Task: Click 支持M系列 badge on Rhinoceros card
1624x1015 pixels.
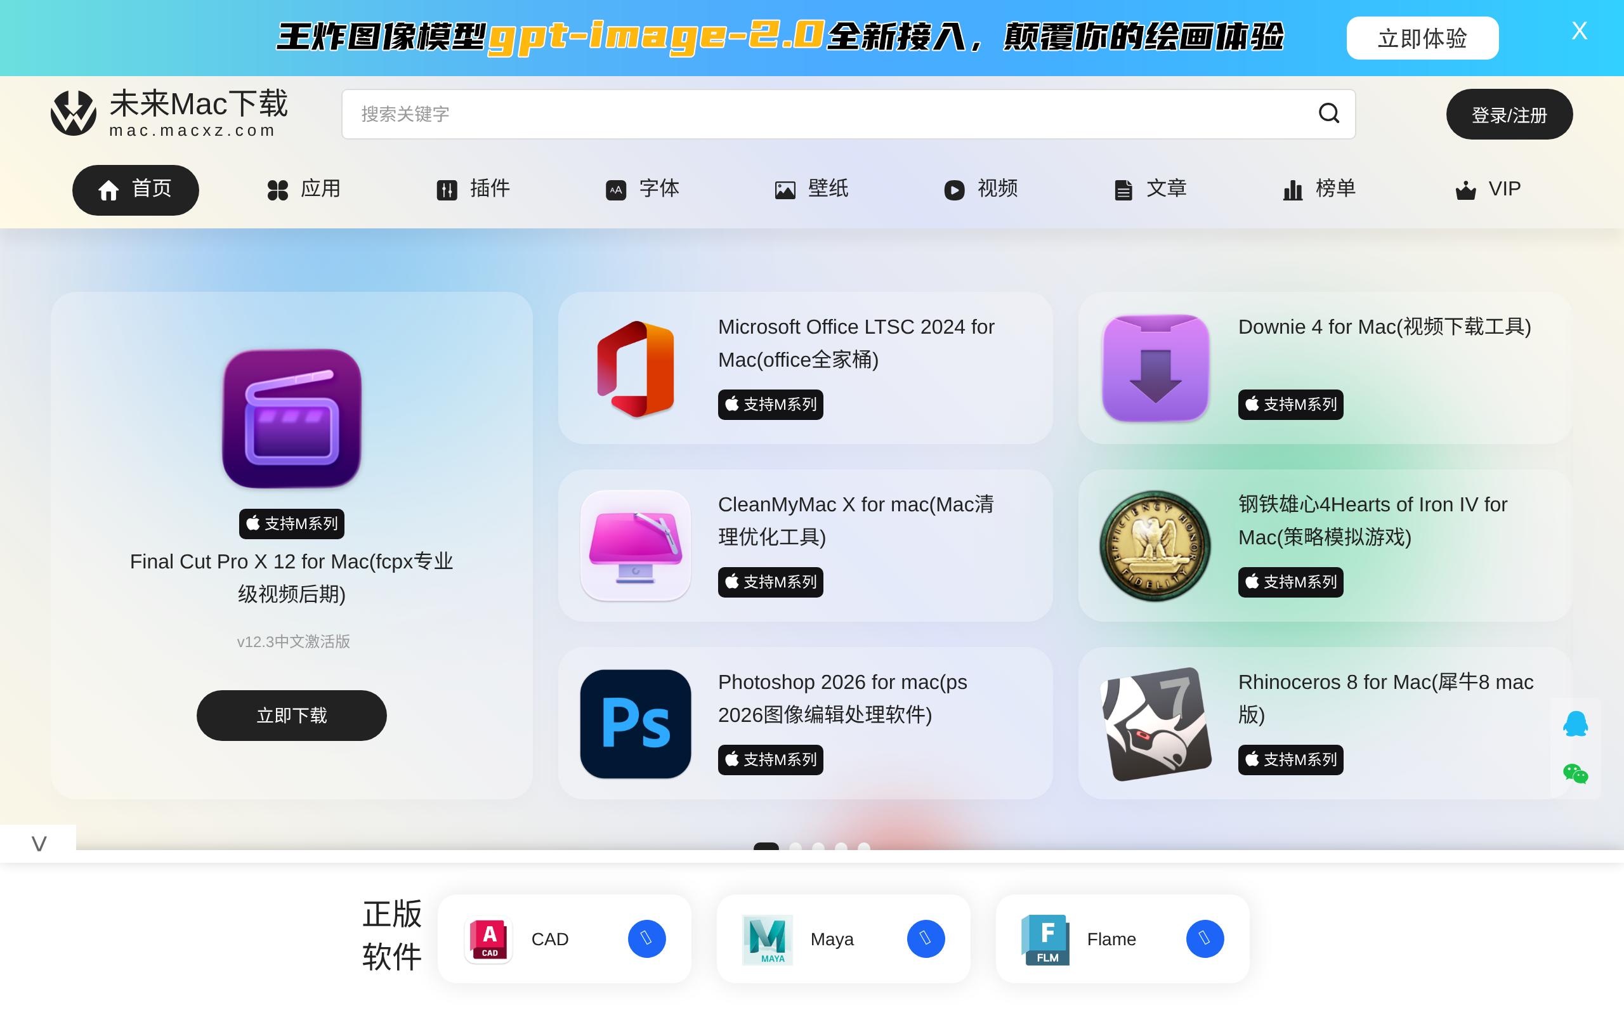Action: click(x=1290, y=760)
